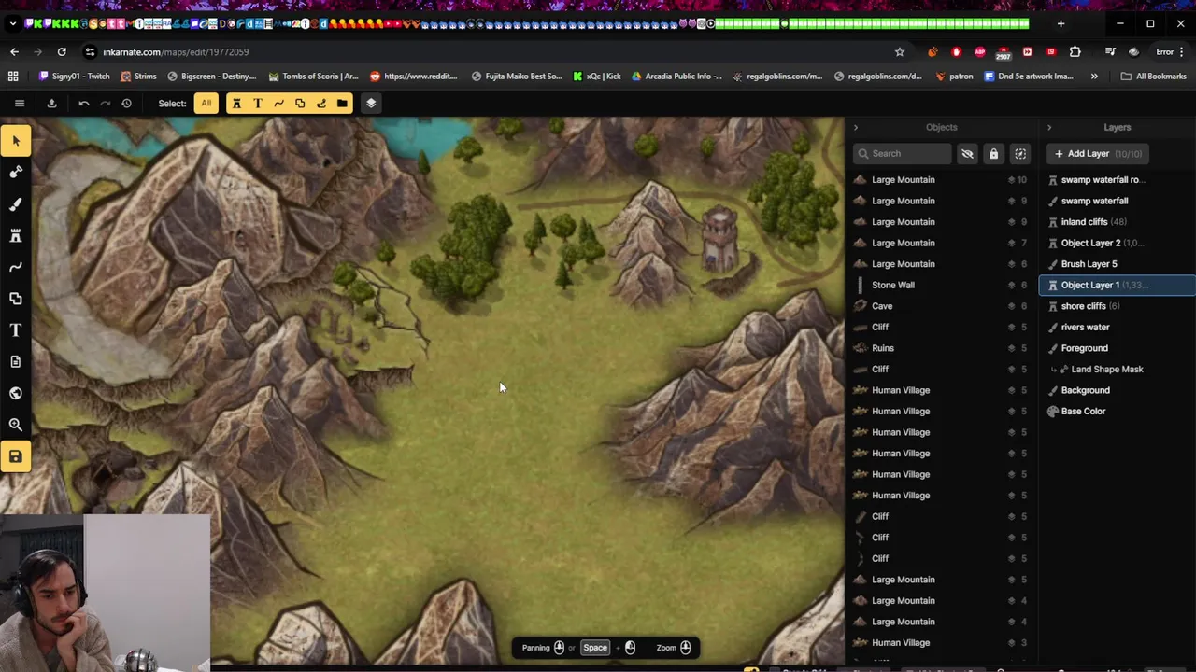Select the Land Shape Mask sublayer
The image size is (1196, 672).
[x=1117, y=370]
